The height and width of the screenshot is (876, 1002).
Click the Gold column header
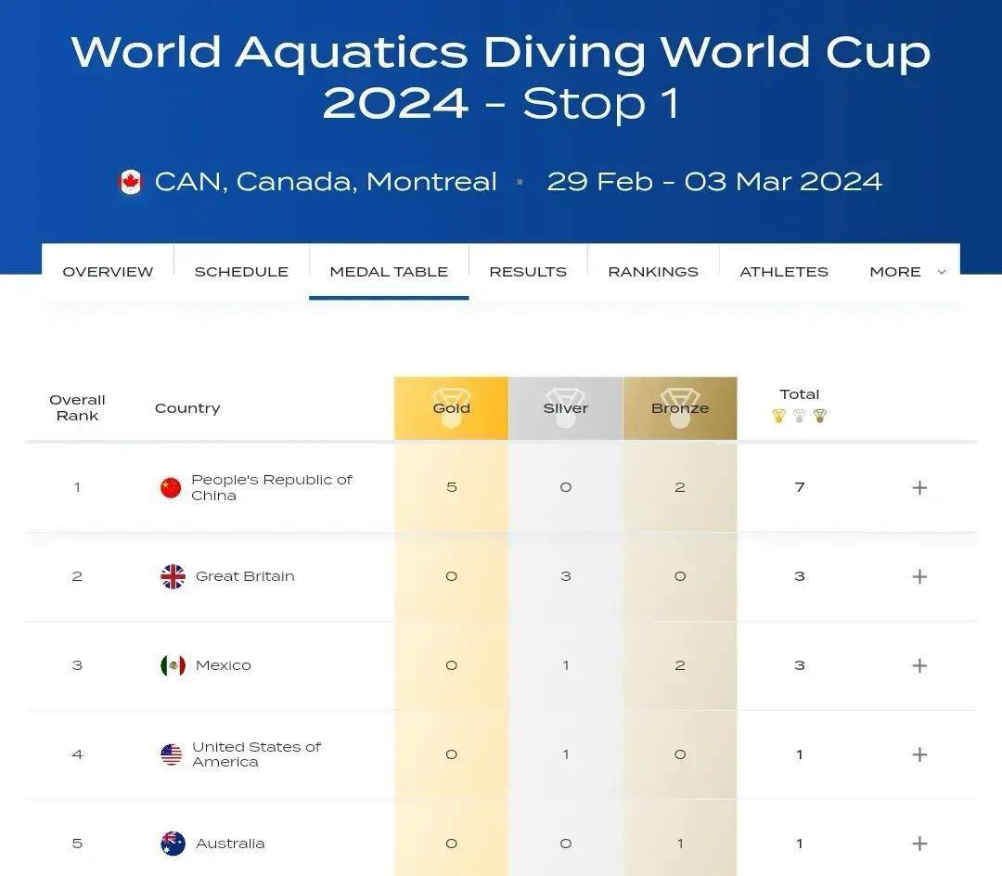pos(452,408)
